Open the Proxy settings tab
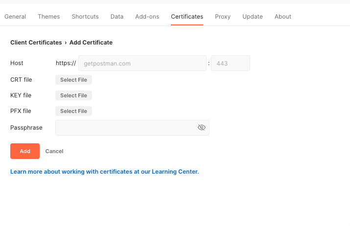350x226 pixels. [223, 17]
